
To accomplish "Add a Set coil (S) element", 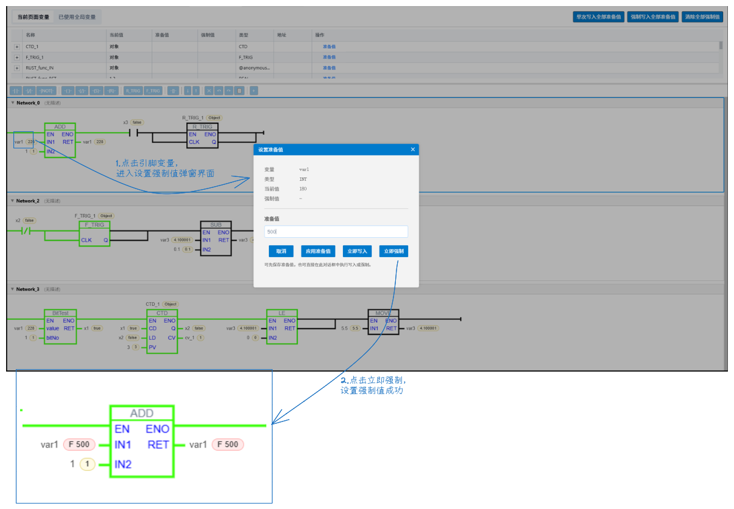I will [96, 91].
